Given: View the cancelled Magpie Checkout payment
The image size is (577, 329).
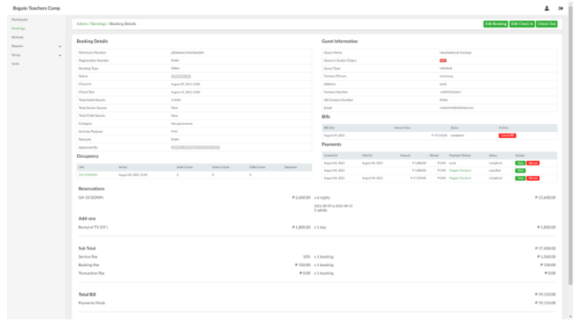Looking at the screenshot, I should 520,170.
